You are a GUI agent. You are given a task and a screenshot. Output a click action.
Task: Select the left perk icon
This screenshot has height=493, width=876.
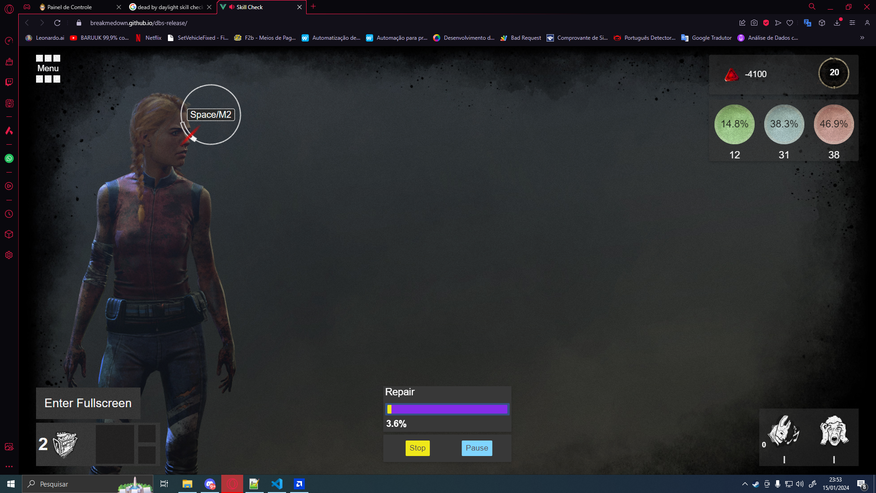pos(783,431)
